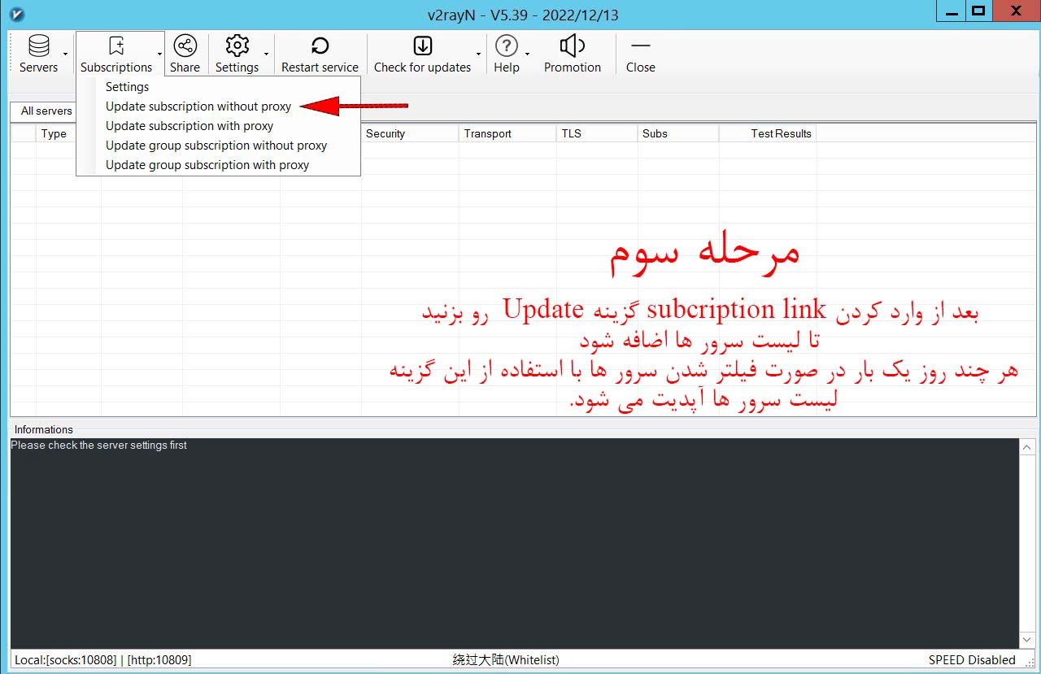Select Update subscription without proxy
This screenshot has width=1041, height=674.
(x=218, y=107)
